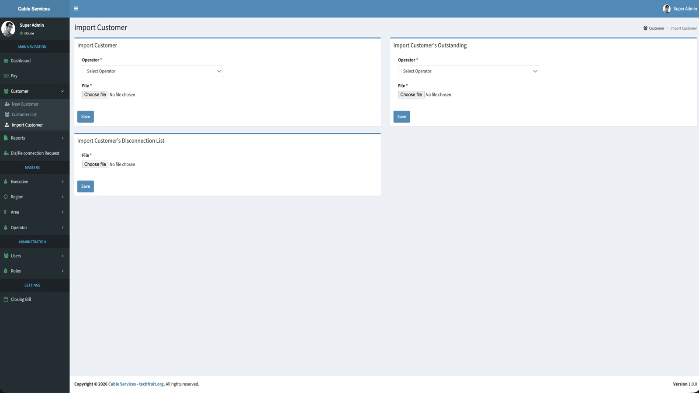This screenshot has height=393, width=699.
Task: Expand the Operator menu chevron
Action: pyautogui.click(x=62, y=228)
